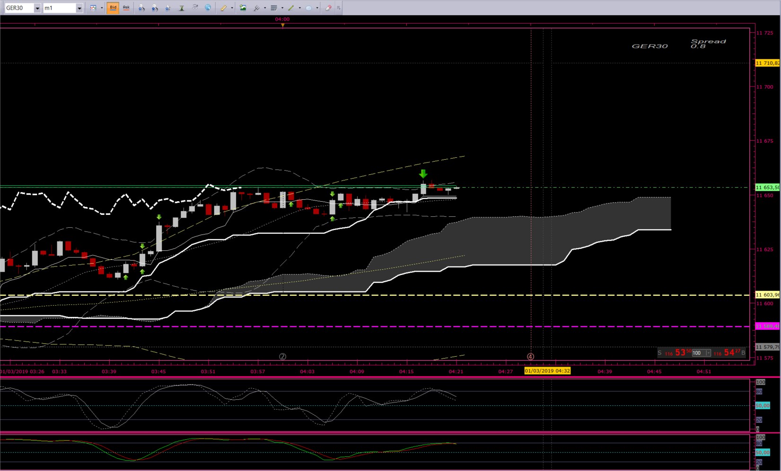Click the chart type icon
The height and width of the screenshot is (471, 781).
[x=93, y=8]
